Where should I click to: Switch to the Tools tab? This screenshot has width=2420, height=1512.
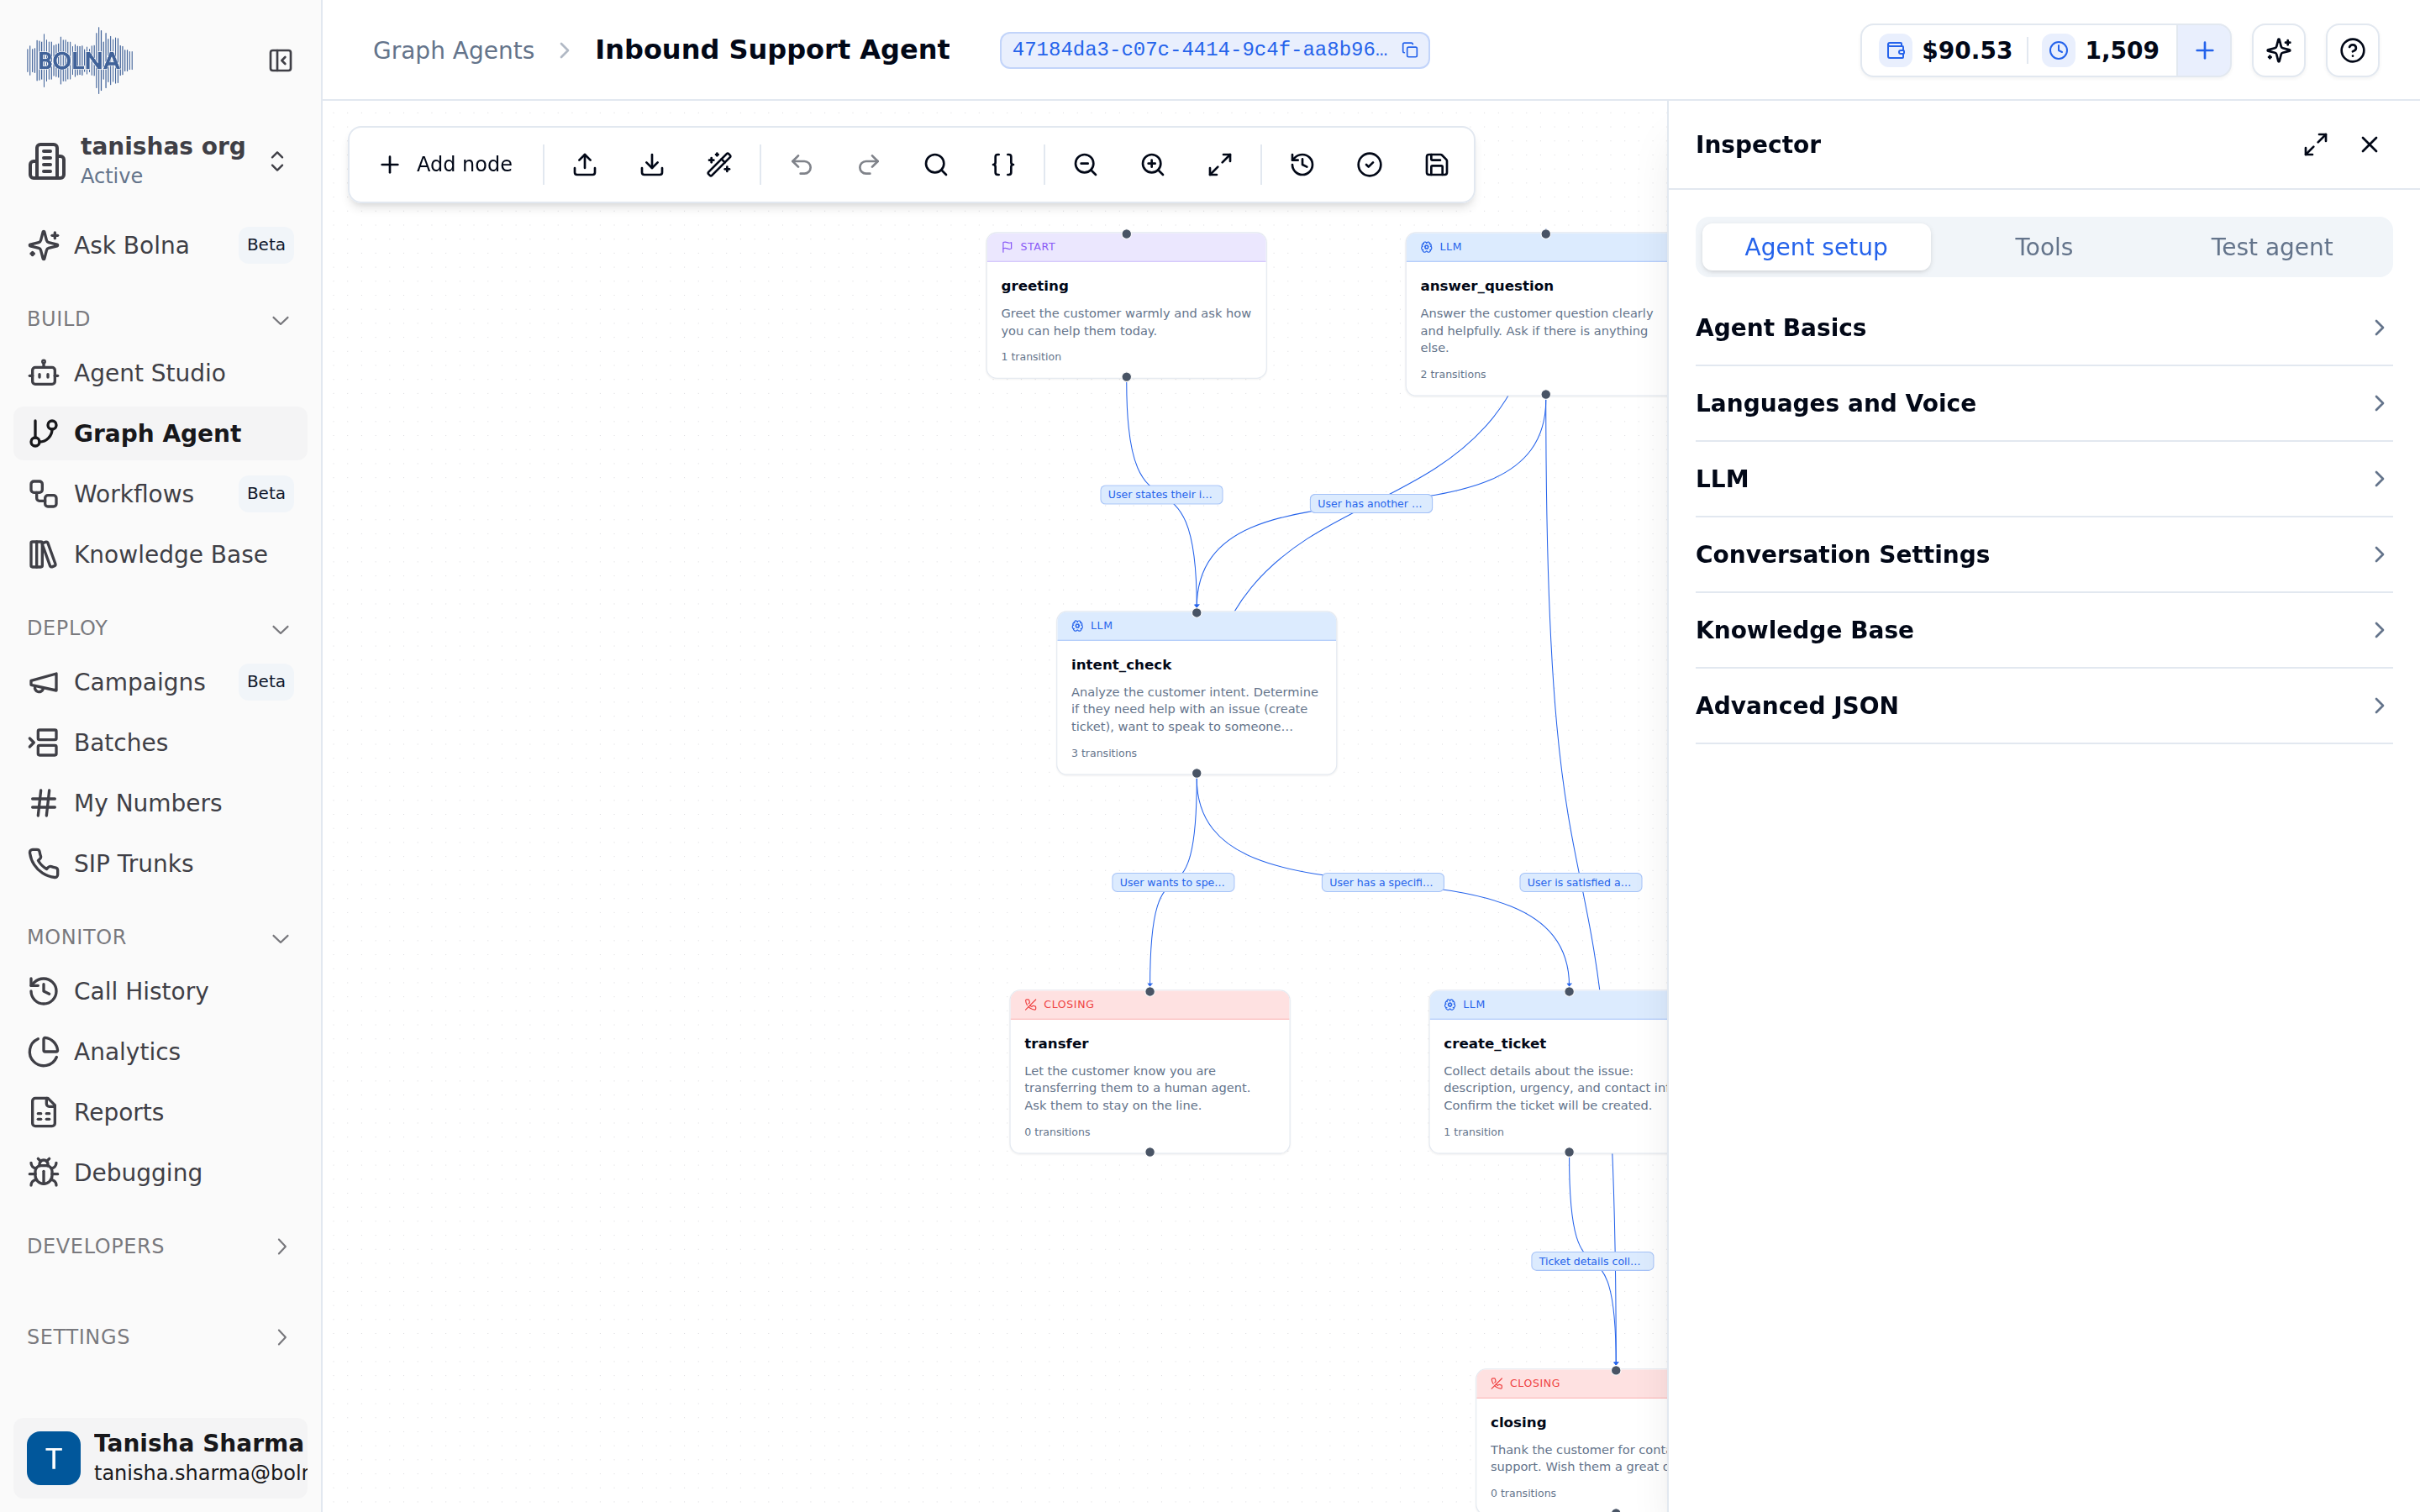[x=2044, y=247]
